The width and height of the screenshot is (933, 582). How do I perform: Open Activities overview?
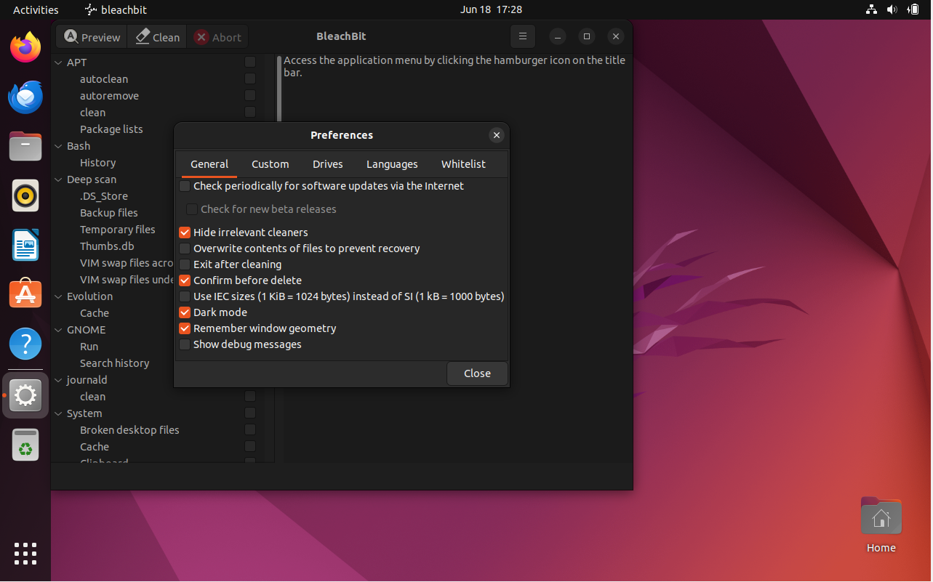point(36,9)
